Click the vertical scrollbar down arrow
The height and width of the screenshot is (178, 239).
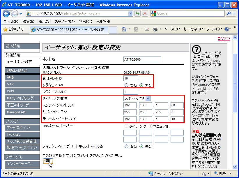[x=235, y=167]
